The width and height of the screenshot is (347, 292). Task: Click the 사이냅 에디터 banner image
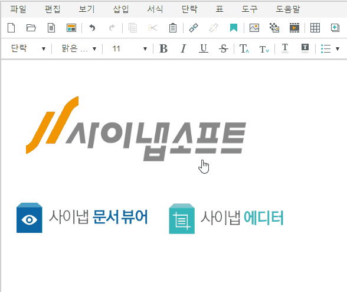[x=226, y=219]
